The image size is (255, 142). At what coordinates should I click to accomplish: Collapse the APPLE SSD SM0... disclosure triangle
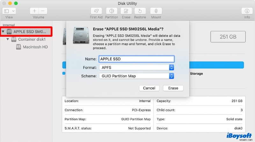pyautogui.click(x=3, y=31)
